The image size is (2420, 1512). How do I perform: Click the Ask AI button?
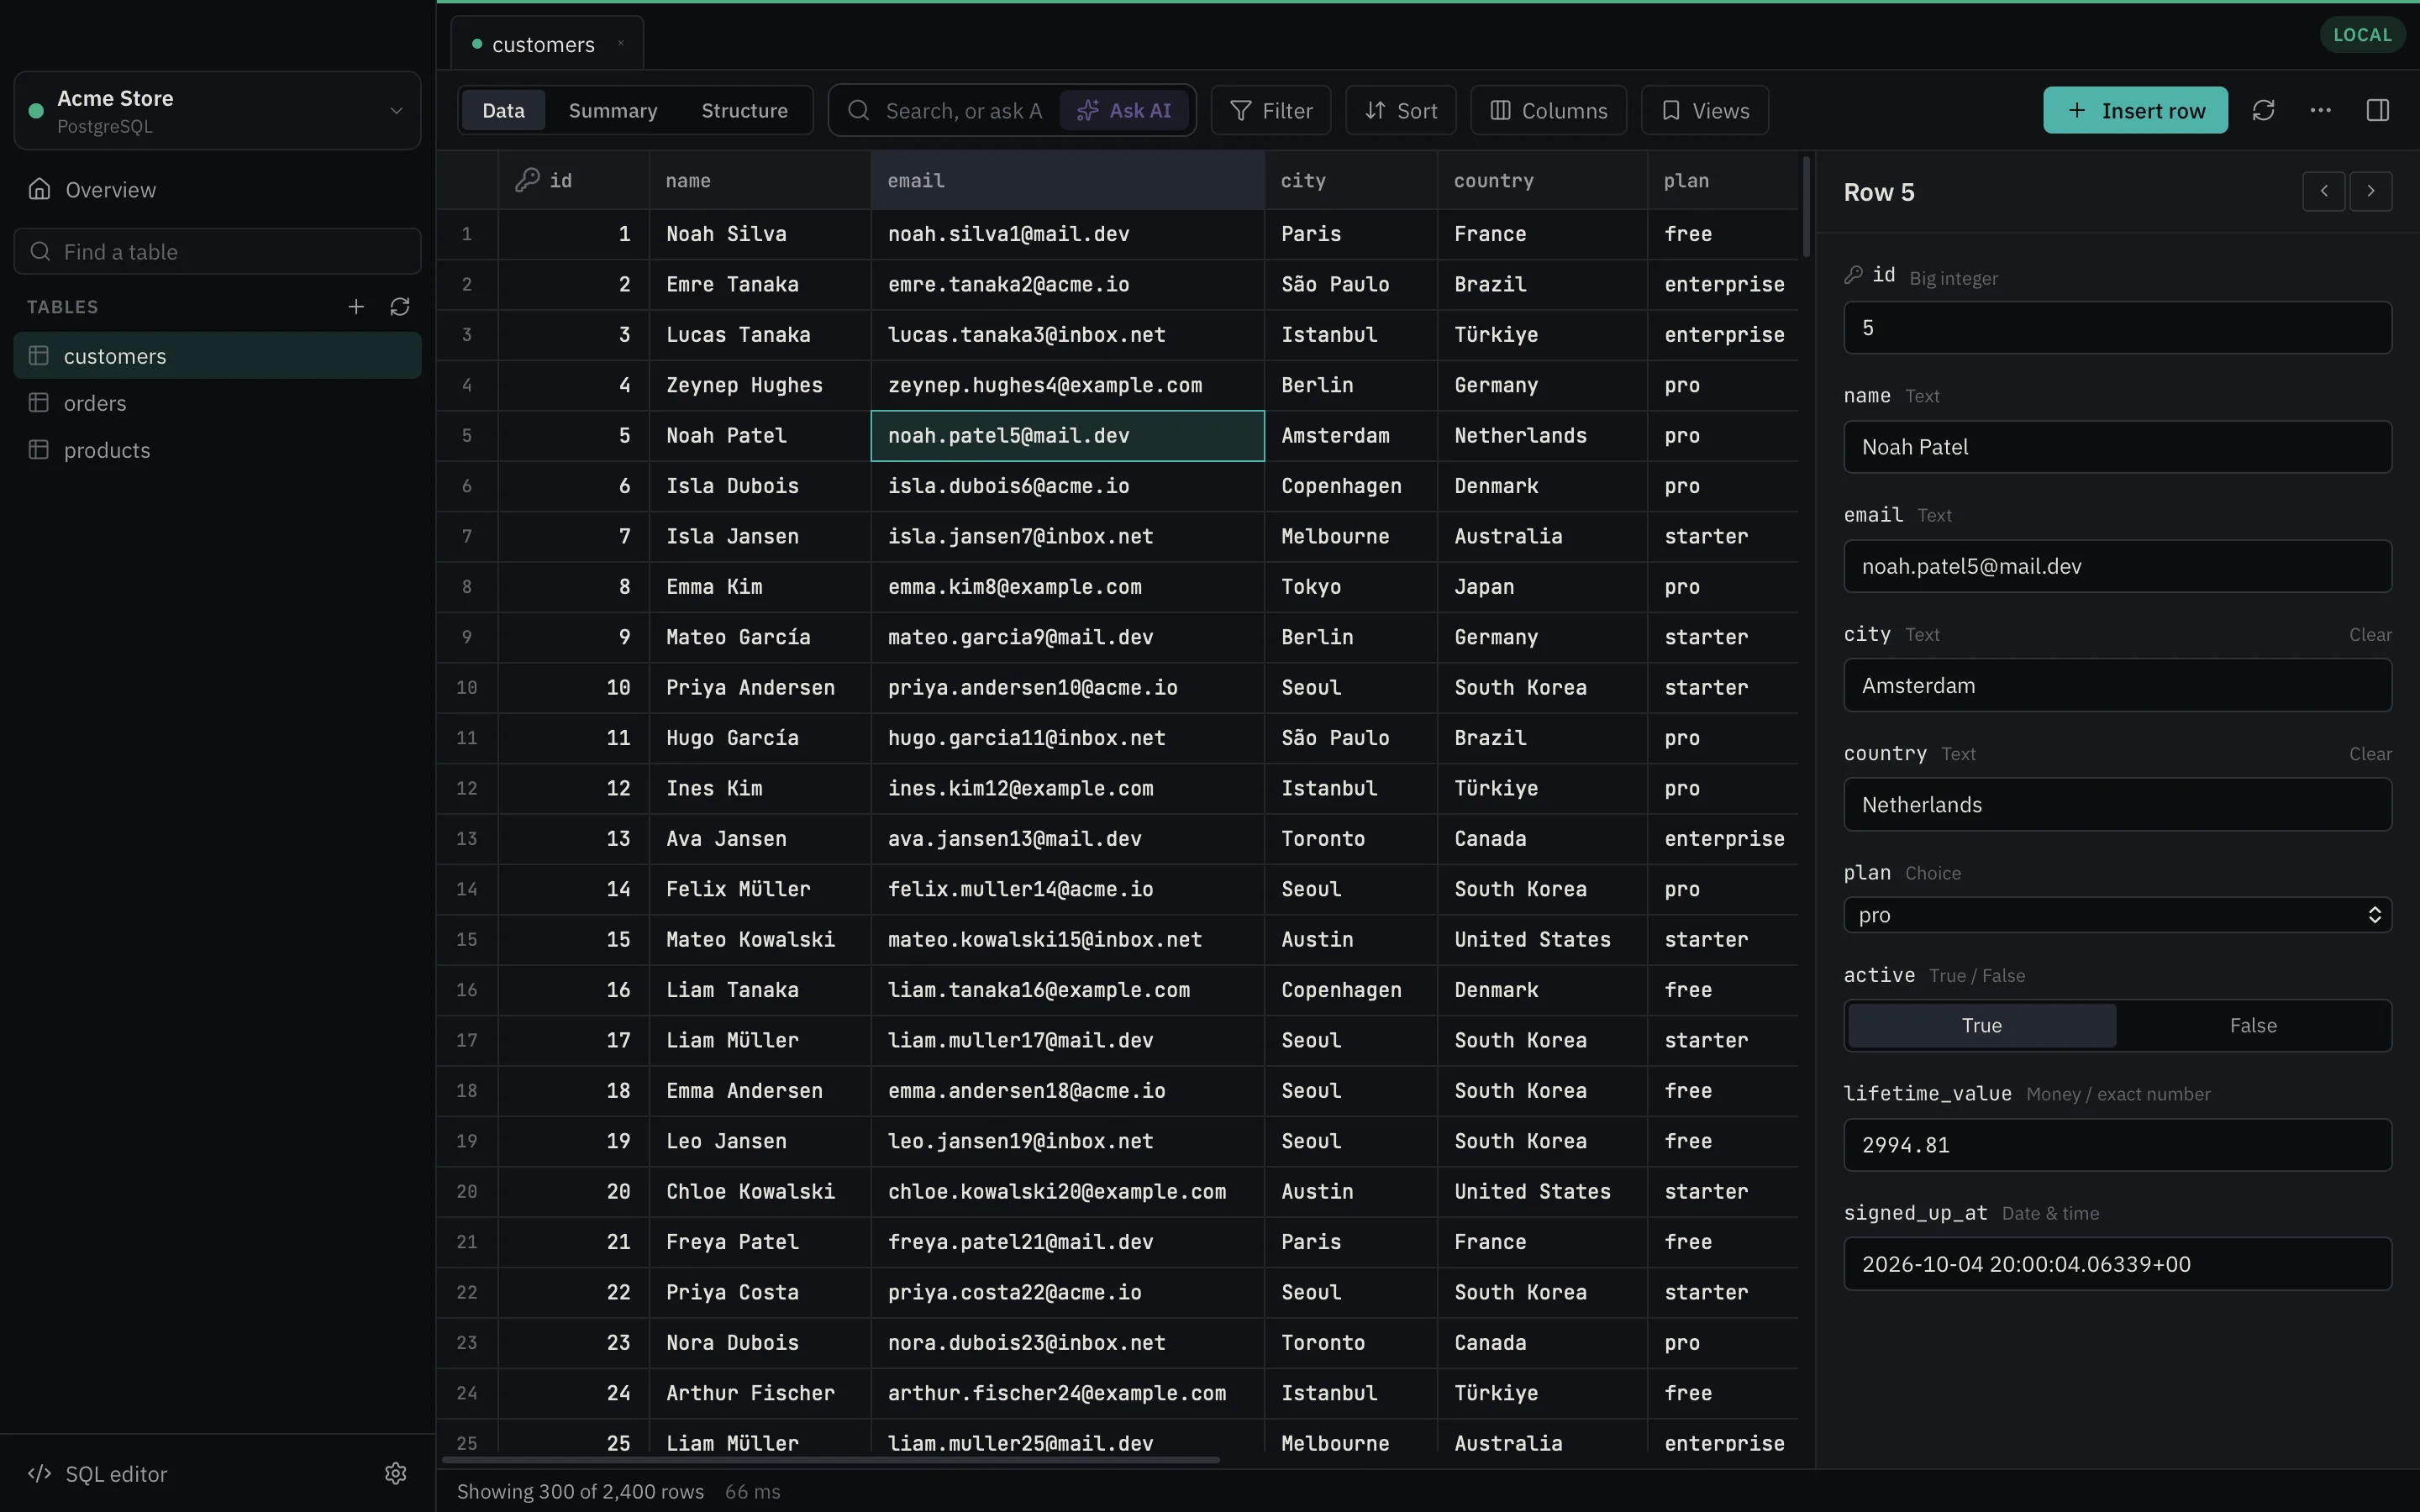tap(1124, 110)
